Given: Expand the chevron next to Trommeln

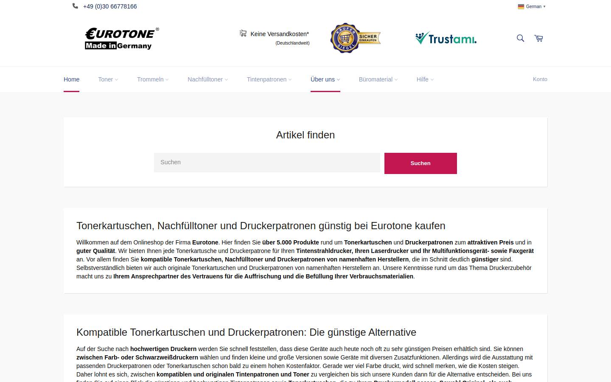Looking at the screenshot, I should click(x=167, y=80).
